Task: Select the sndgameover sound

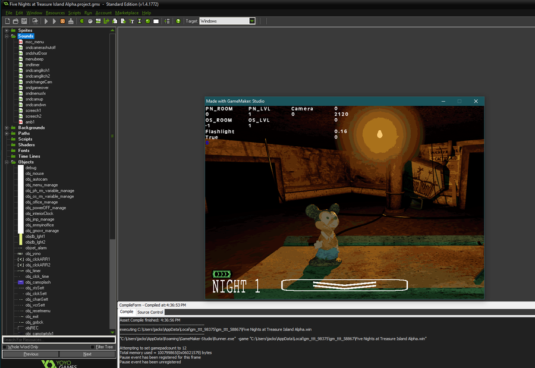Action: [36, 88]
